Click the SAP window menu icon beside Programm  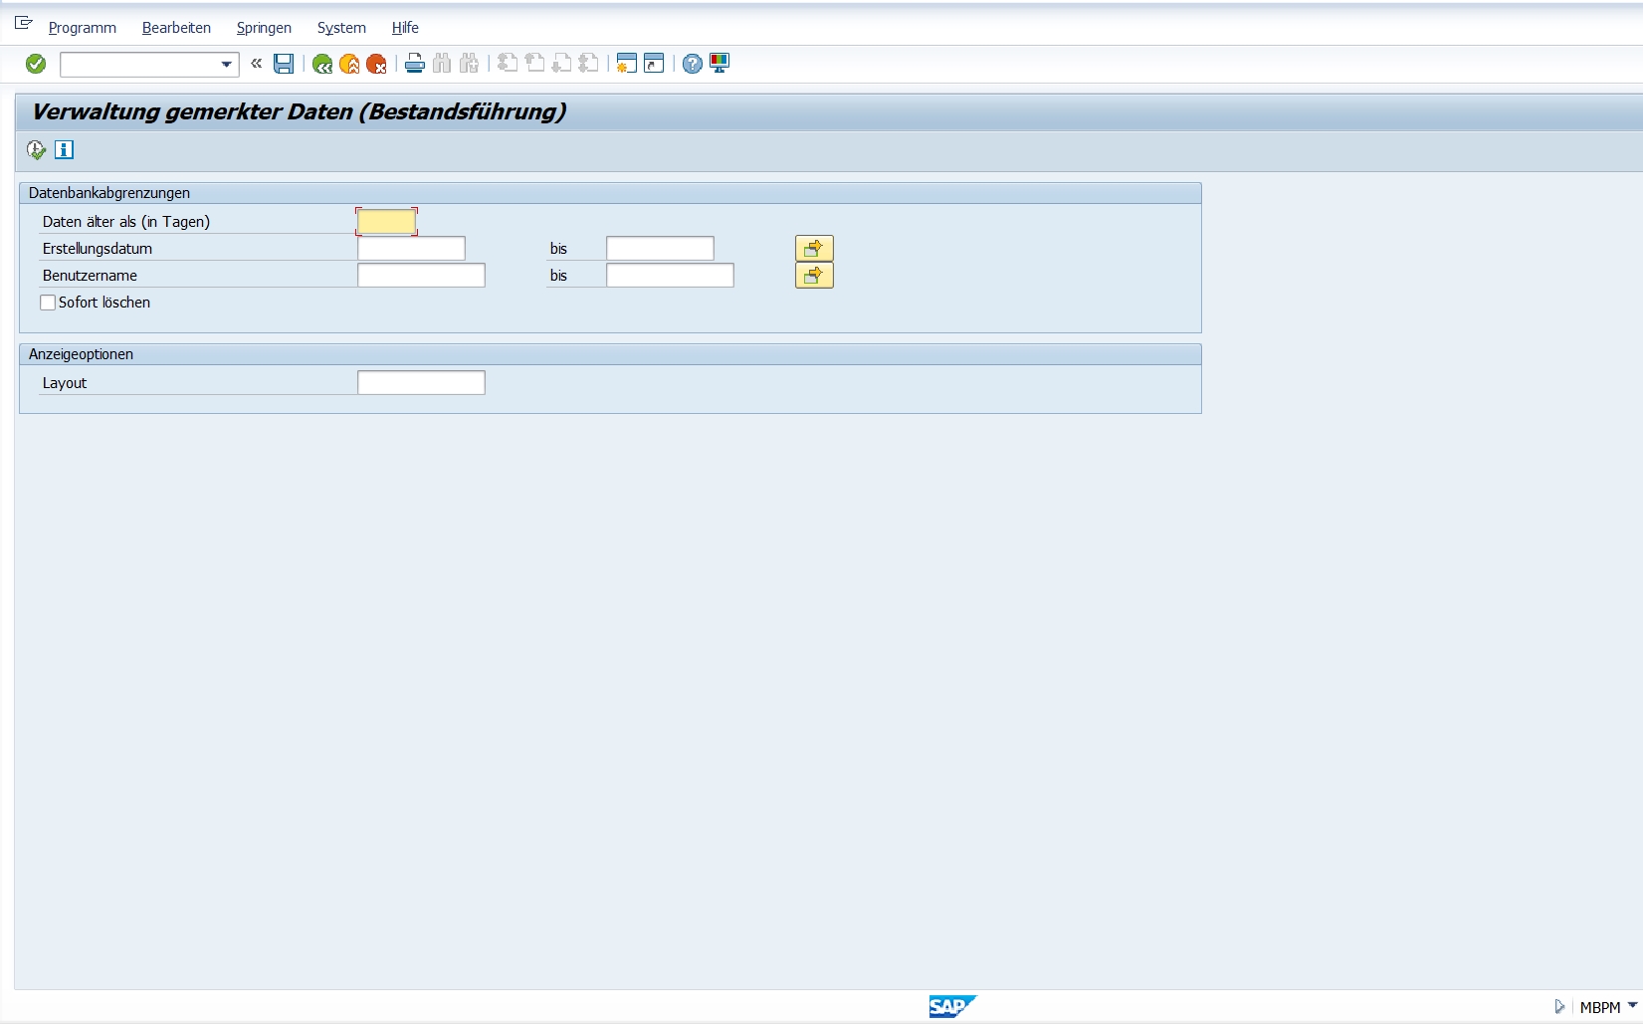(x=24, y=23)
